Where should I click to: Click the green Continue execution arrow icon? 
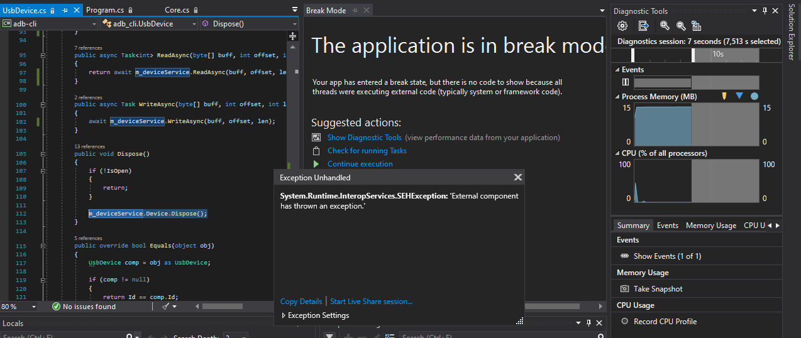click(x=316, y=164)
